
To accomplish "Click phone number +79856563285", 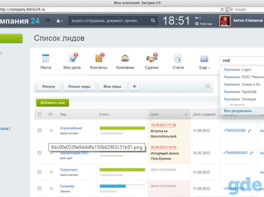I will tap(235, 130).
